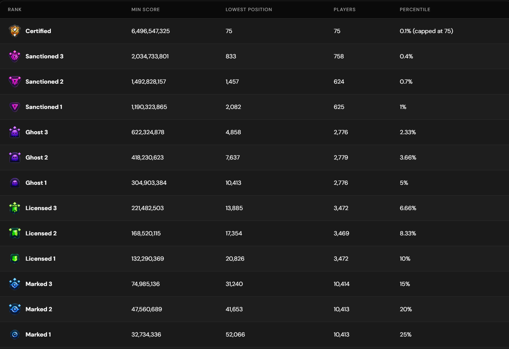Click the Licensed 3 rank badge icon
This screenshot has height=349, width=509.
(15, 208)
